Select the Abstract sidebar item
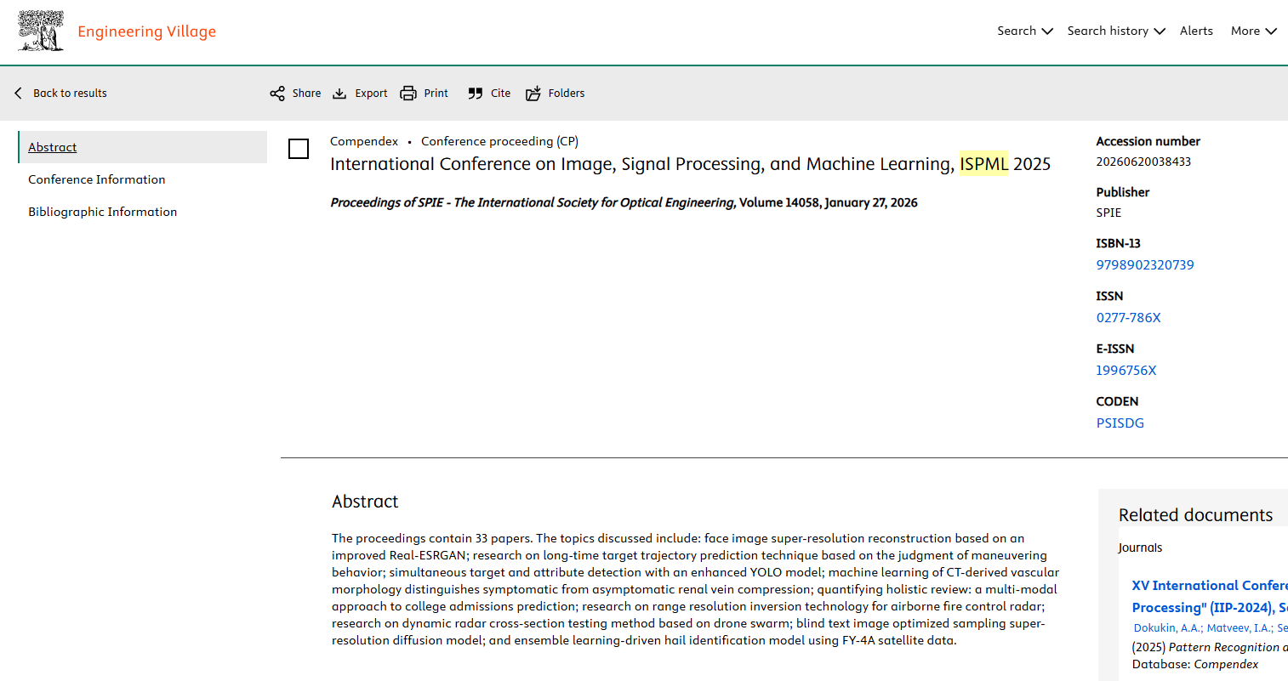Viewport: 1288px width, 681px height. [x=53, y=147]
